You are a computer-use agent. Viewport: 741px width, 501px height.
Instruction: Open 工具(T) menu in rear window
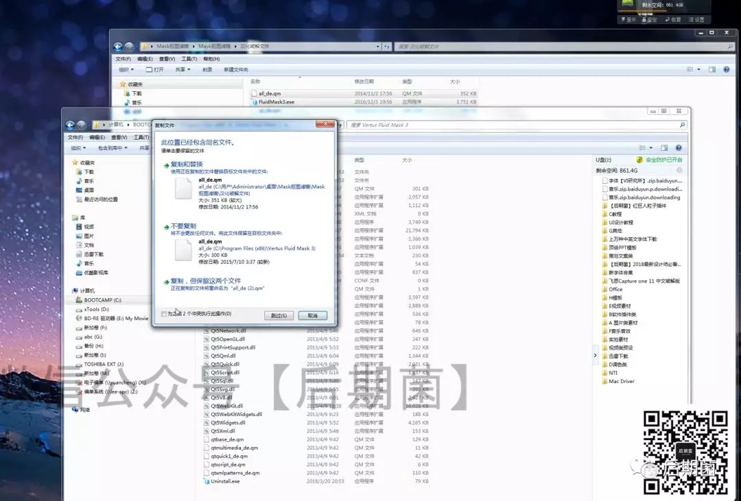click(x=189, y=59)
